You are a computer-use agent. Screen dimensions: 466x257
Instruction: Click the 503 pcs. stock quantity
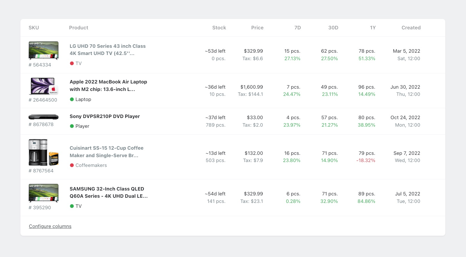(x=216, y=160)
